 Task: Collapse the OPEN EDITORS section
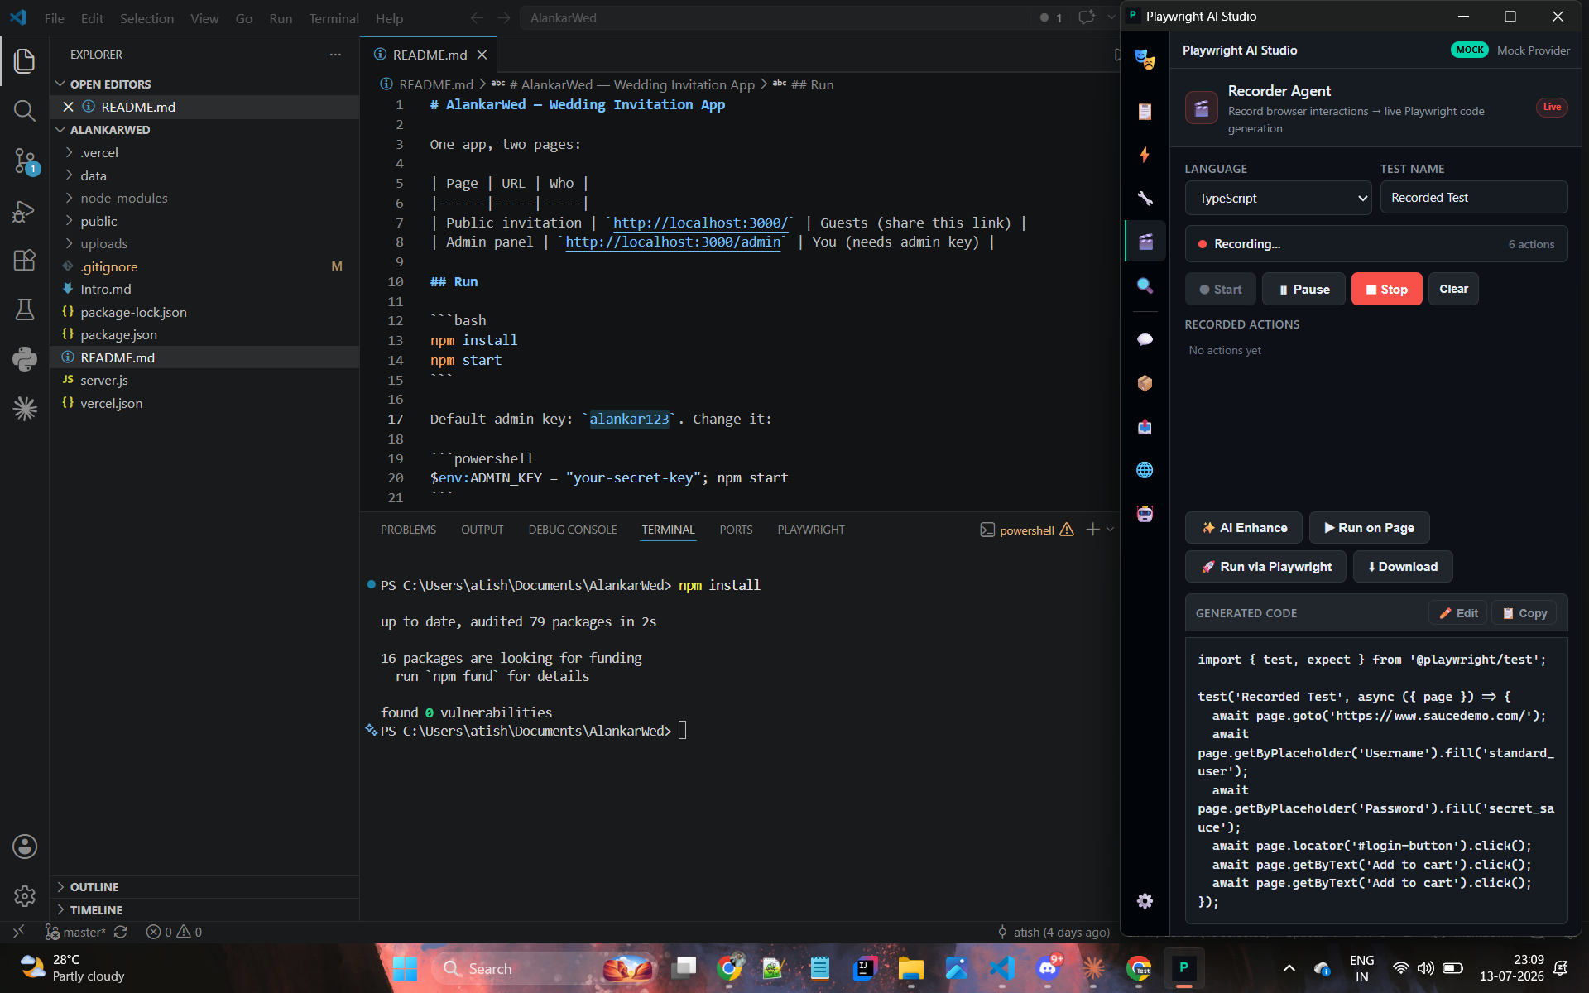[110, 84]
